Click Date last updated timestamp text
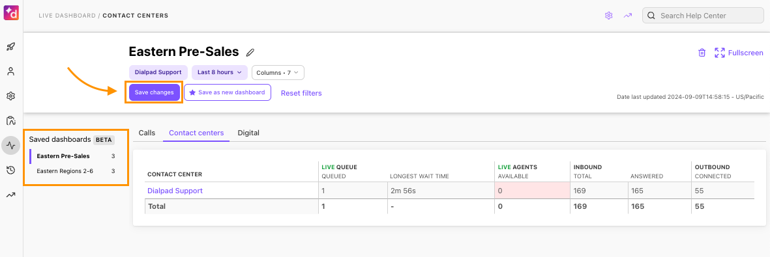This screenshot has width=770, height=257. 690,97
